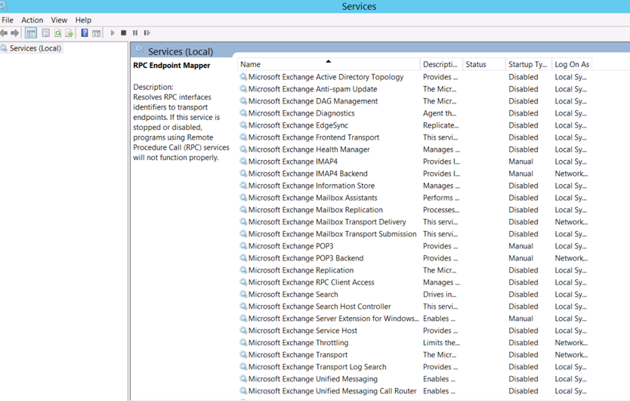Viewport: 630px width, 401px height.
Task: Toggle Show/Hide Action Pane icon
Action: 97,33
